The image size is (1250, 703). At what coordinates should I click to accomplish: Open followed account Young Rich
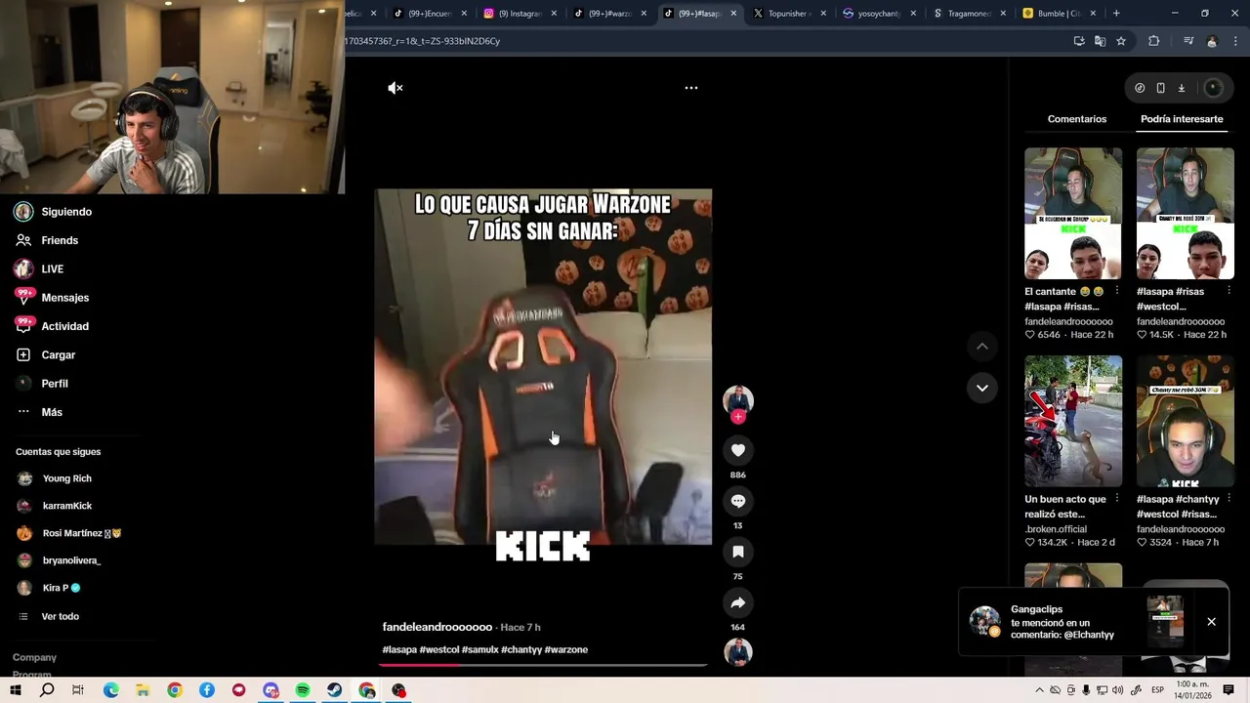pyautogui.click(x=66, y=478)
